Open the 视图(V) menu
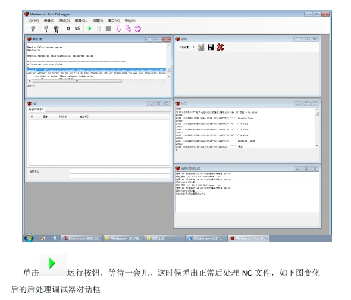Image resolution: width=351 pixels, height=300 pixels. pyautogui.click(x=98, y=21)
